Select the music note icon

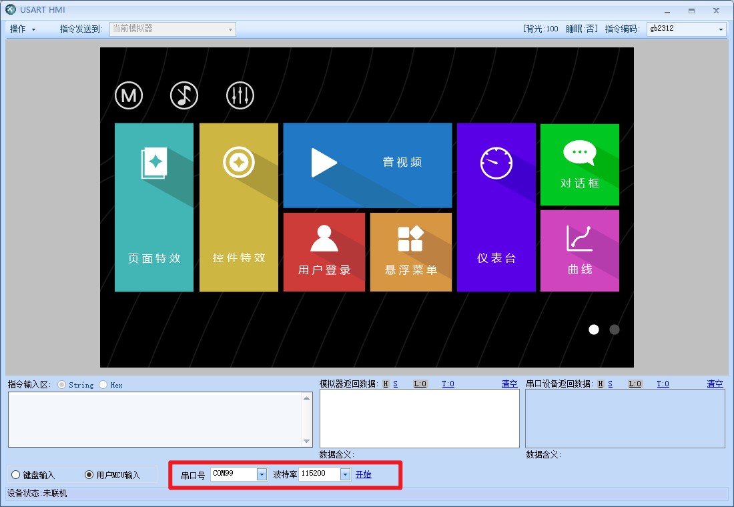(184, 96)
